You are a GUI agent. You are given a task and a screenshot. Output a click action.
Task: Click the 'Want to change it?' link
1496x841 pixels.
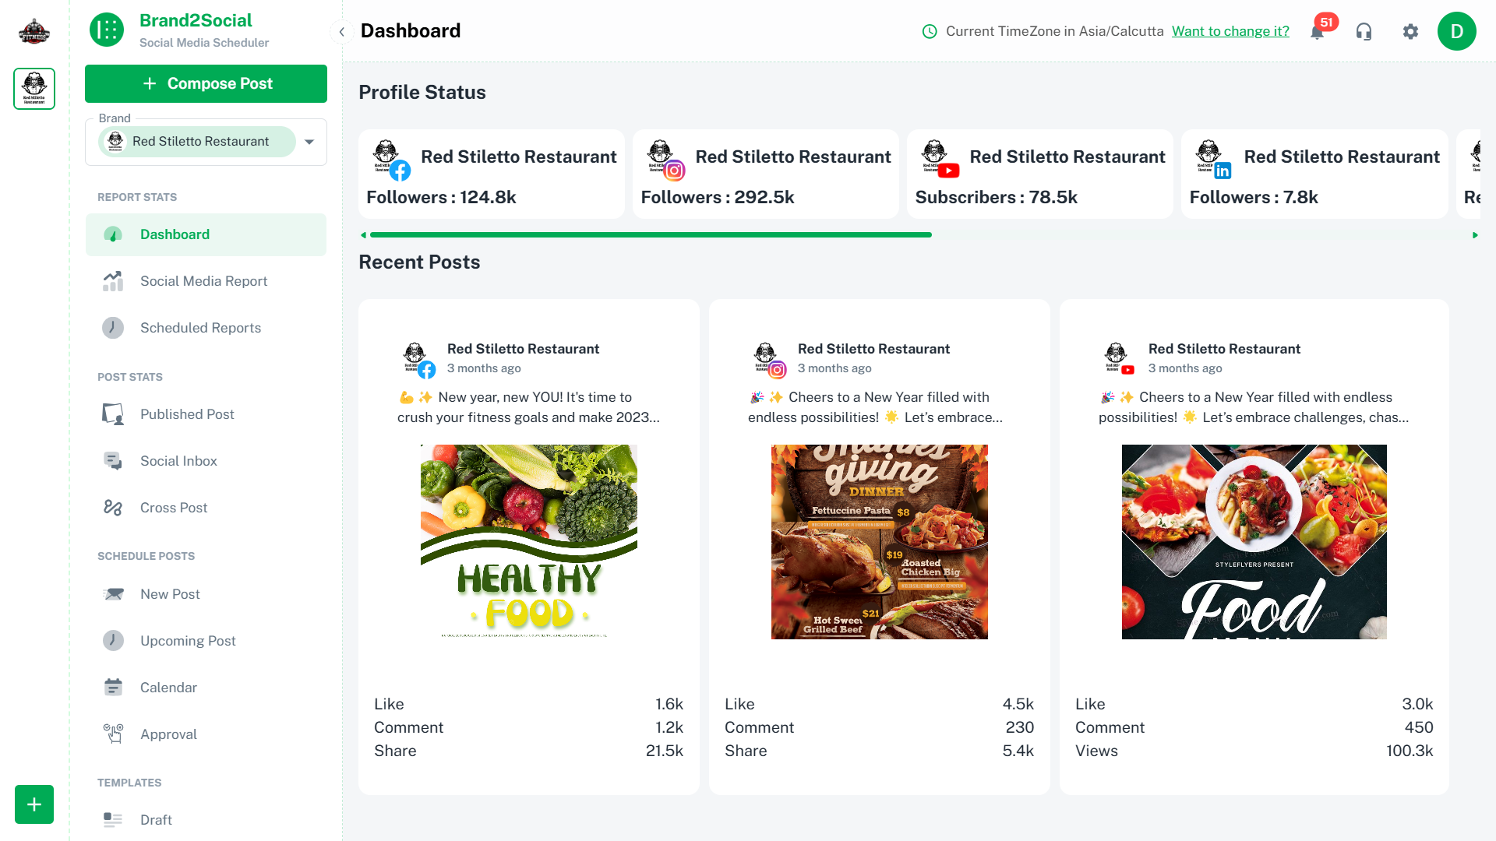click(1230, 31)
